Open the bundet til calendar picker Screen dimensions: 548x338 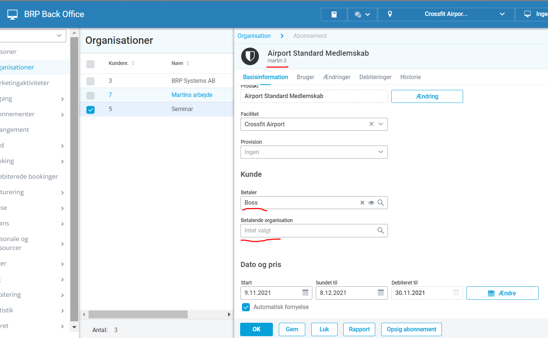coord(380,293)
